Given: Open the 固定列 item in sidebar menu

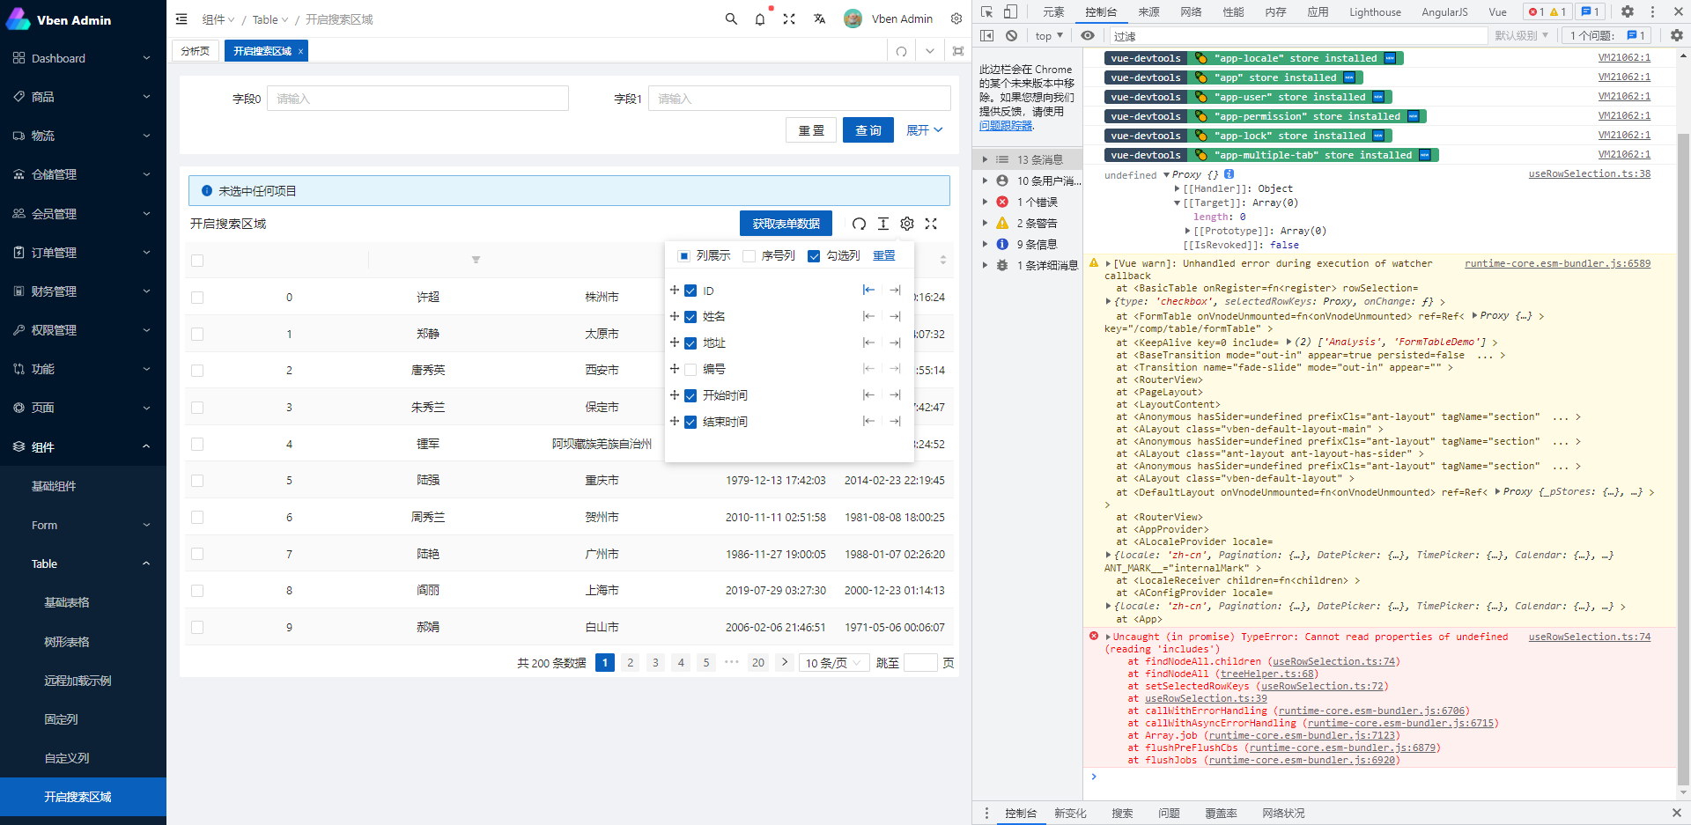Looking at the screenshot, I should click(x=60, y=719).
